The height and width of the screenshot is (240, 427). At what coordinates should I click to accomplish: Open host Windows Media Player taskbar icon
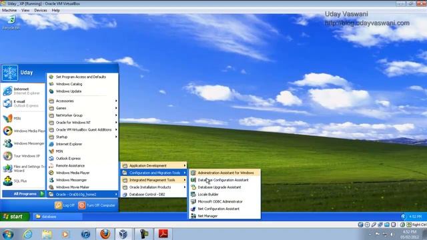[x=65, y=234]
